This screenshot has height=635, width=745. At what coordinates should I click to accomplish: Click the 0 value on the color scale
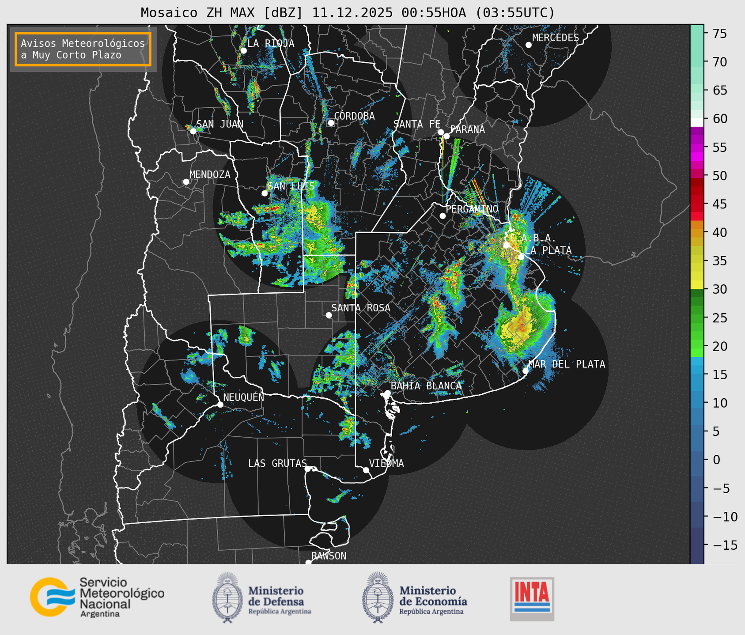[x=716, y=460]
